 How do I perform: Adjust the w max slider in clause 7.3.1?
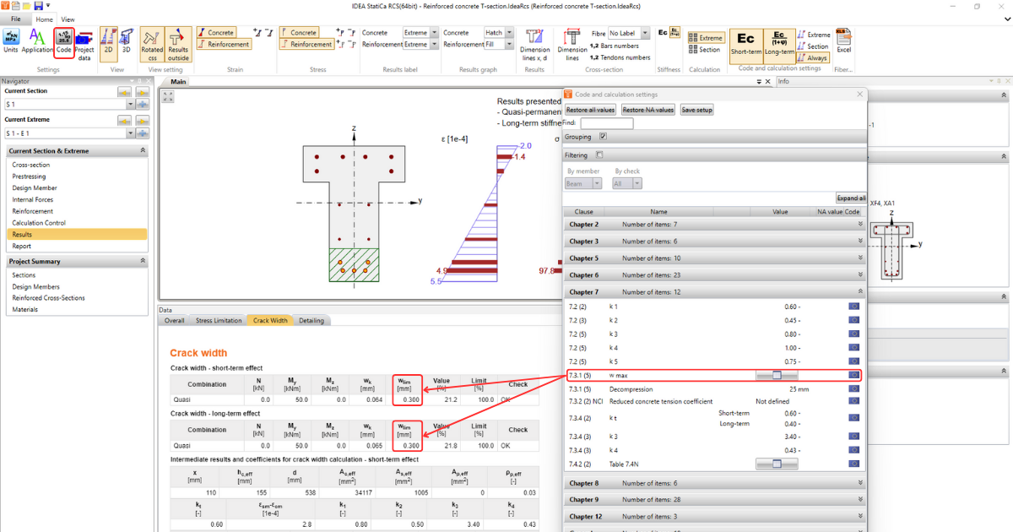(776, 374)
